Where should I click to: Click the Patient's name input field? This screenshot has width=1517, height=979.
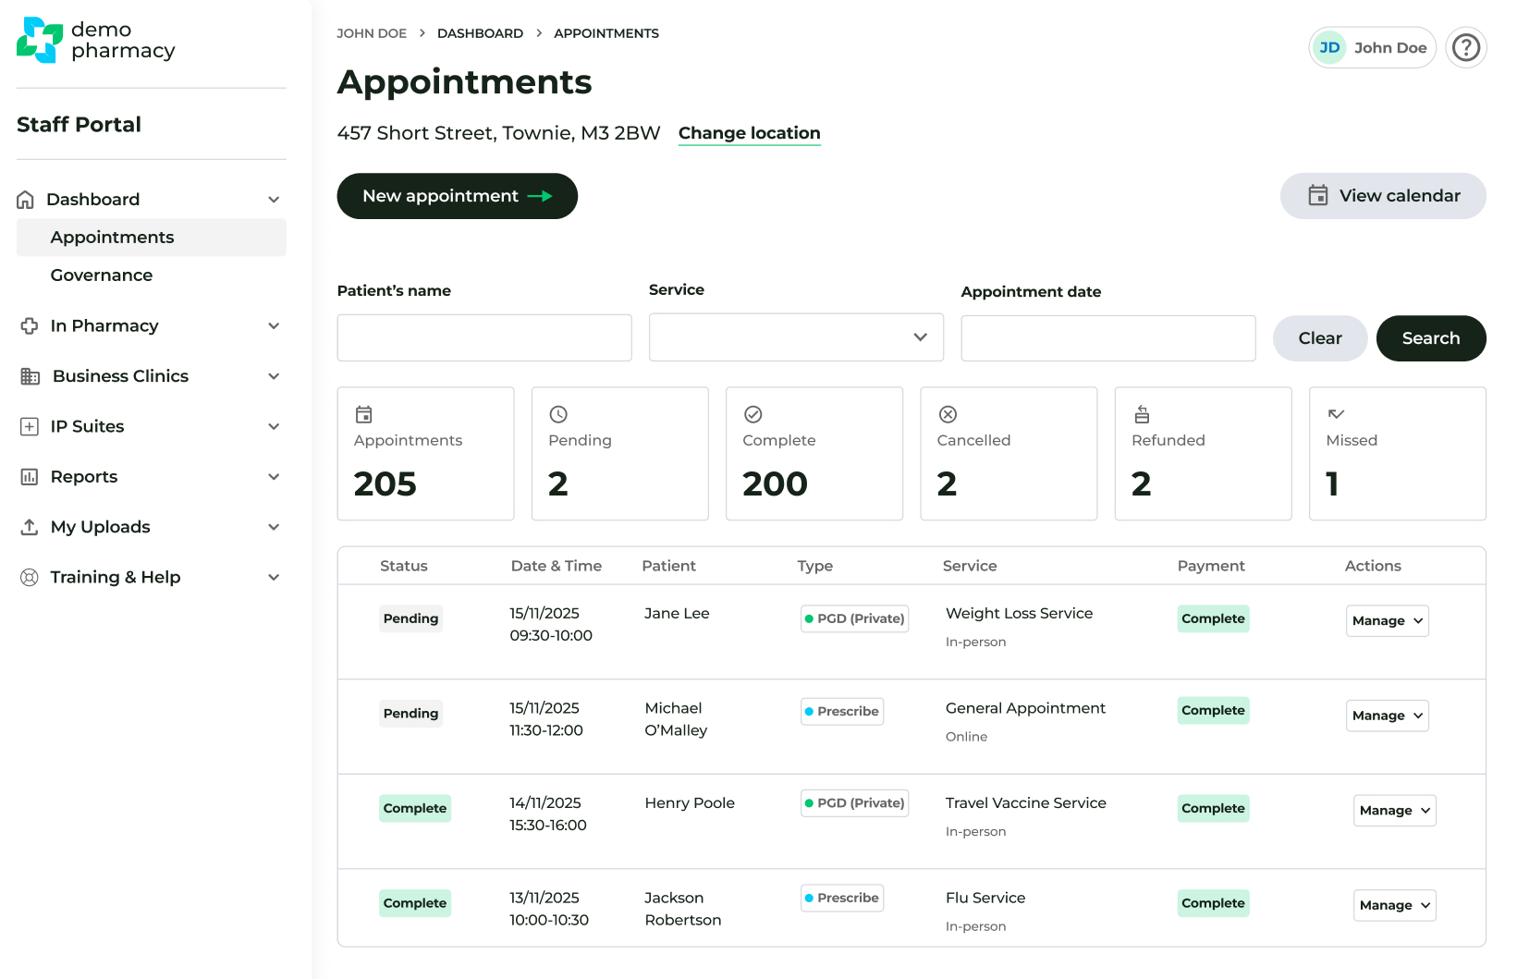(x=483, y=337)
